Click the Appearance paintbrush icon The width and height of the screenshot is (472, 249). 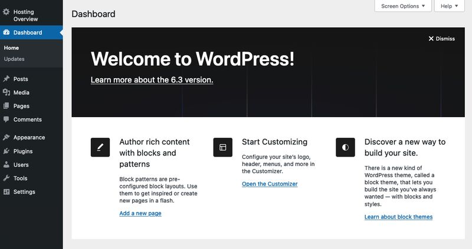pyautogui.click(x=6, y=137)
